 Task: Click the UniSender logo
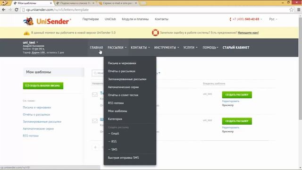47,21
